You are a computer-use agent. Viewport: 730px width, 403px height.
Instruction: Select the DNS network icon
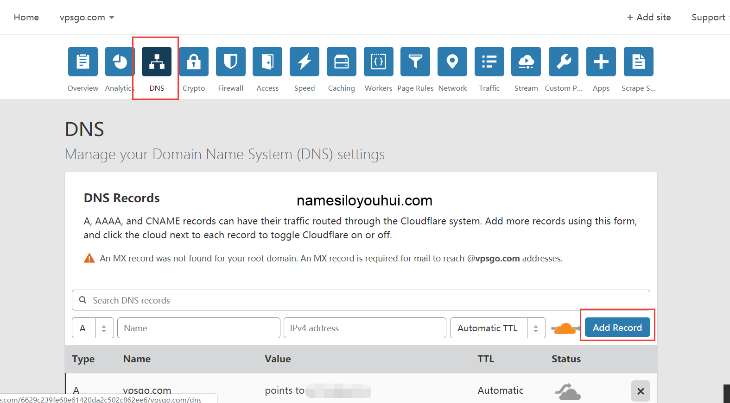pos(157,62)
